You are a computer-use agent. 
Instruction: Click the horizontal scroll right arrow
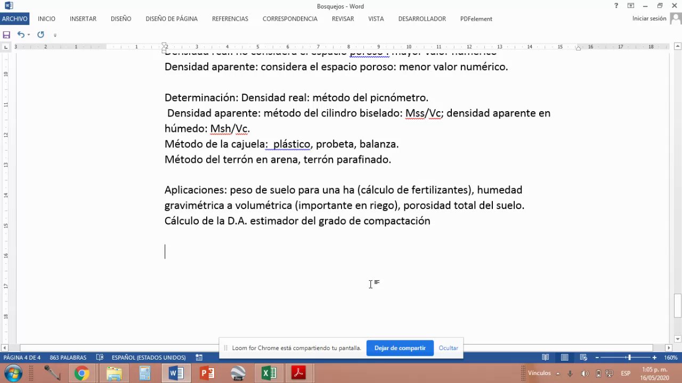point(669,347)
